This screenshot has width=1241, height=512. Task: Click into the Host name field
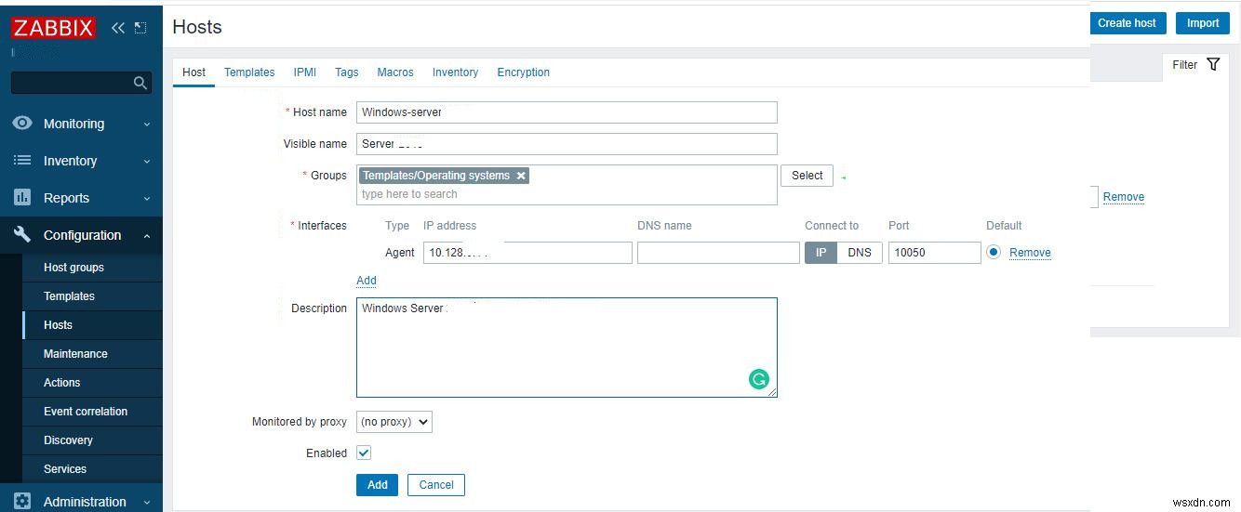click(567, 112)
